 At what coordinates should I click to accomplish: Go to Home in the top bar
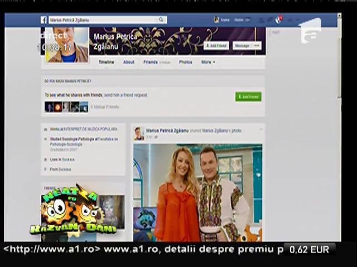click(x=239, y=20)
